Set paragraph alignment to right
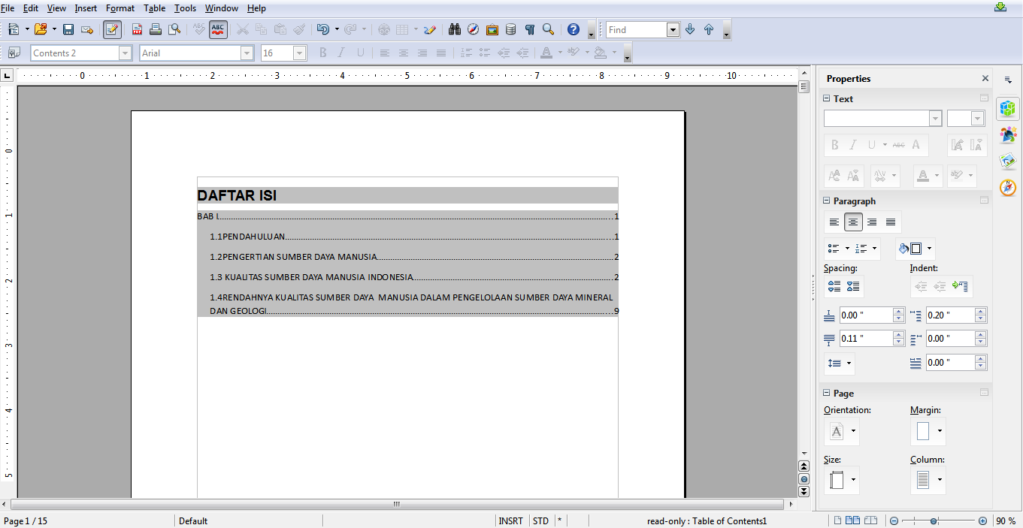The width and height of the screenshot is (1023, 528). 422,53
